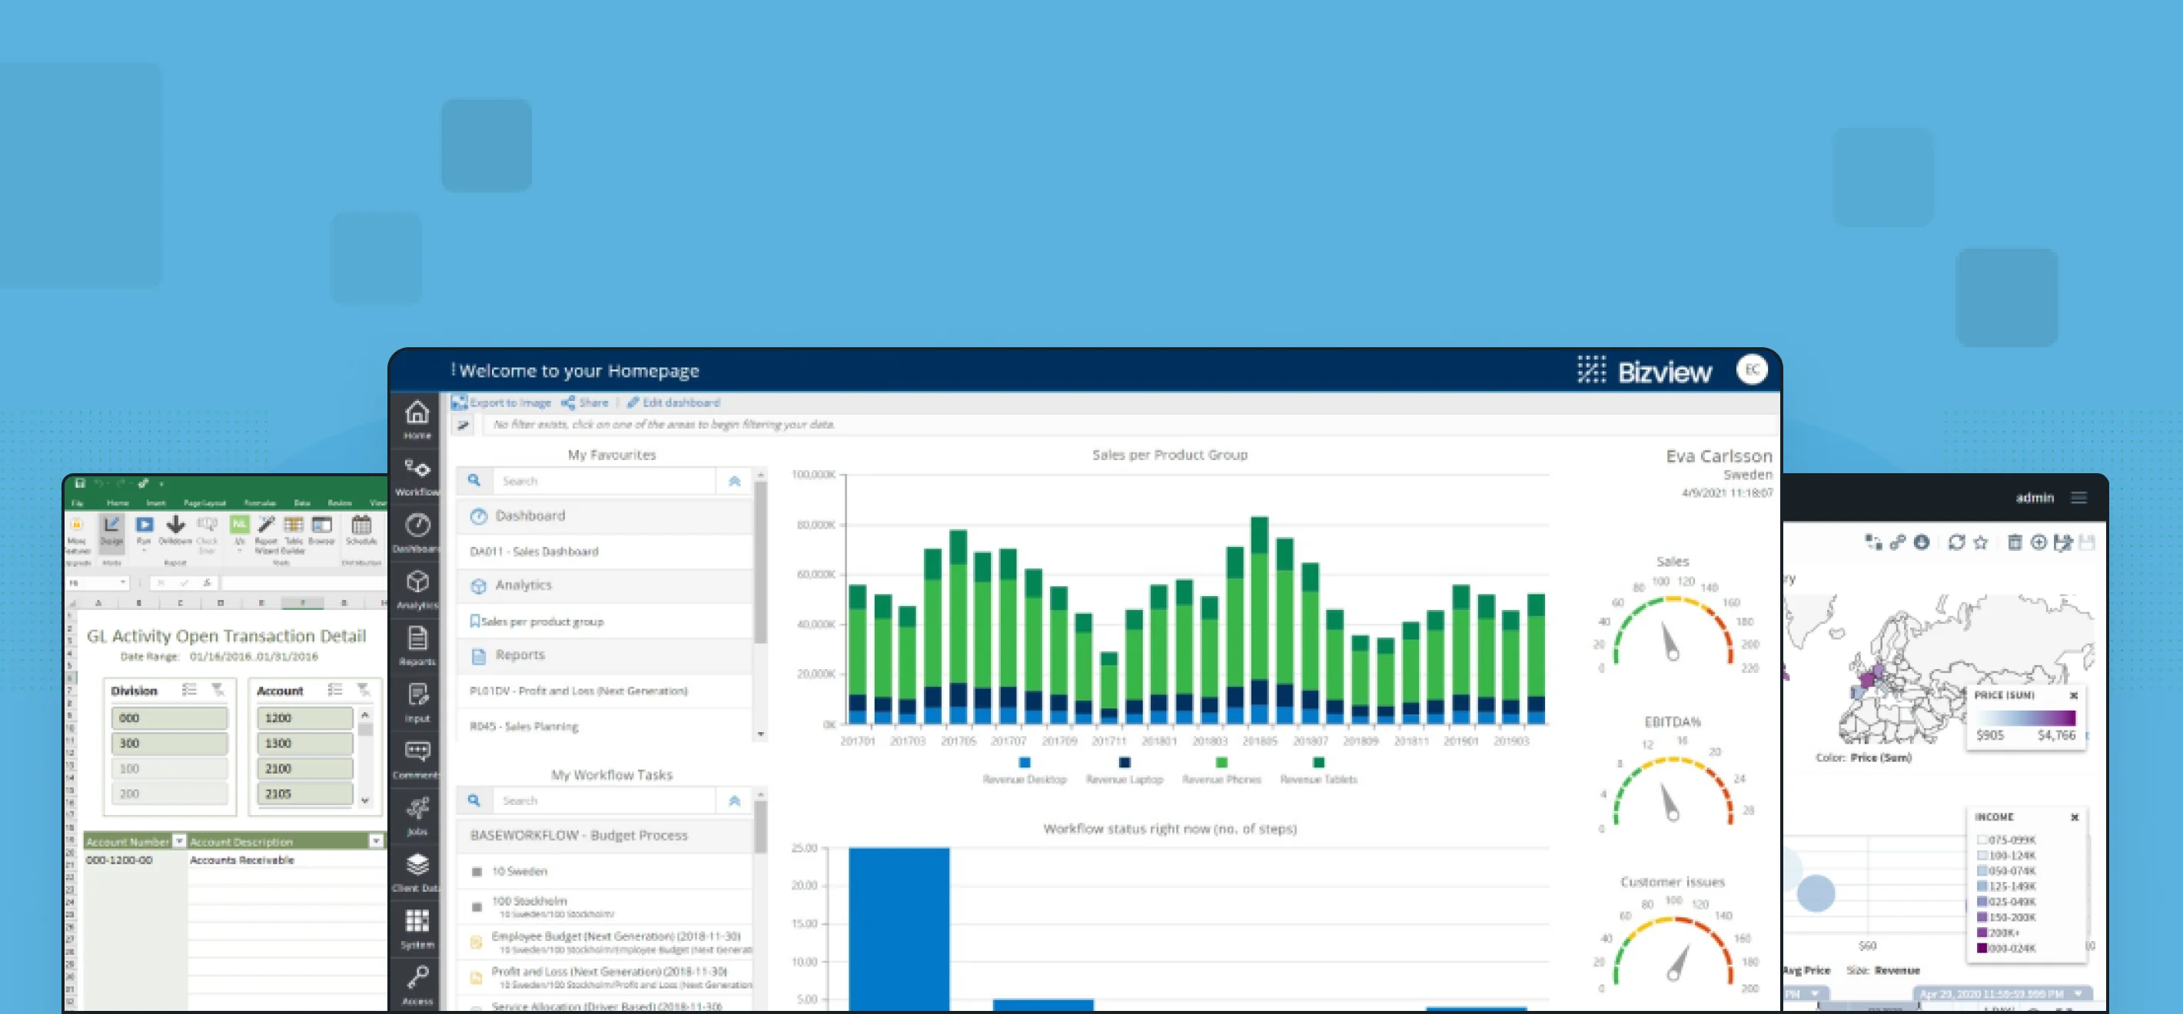Open the Data tab in Excel
2183x1014 pixels.
[x=301, y=502]
